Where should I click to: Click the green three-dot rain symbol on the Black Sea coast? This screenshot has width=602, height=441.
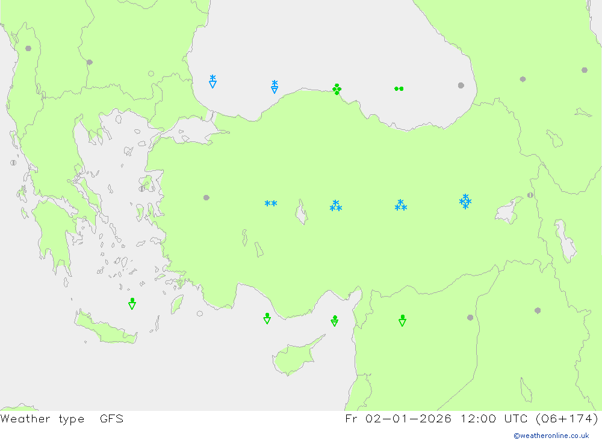(337, 89)
